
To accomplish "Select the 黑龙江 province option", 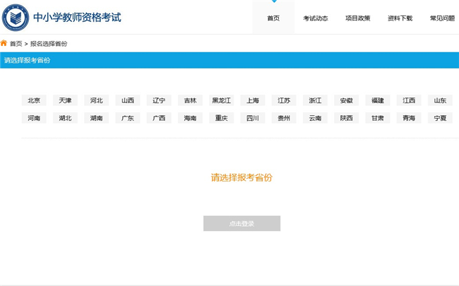I will (221, 100).
